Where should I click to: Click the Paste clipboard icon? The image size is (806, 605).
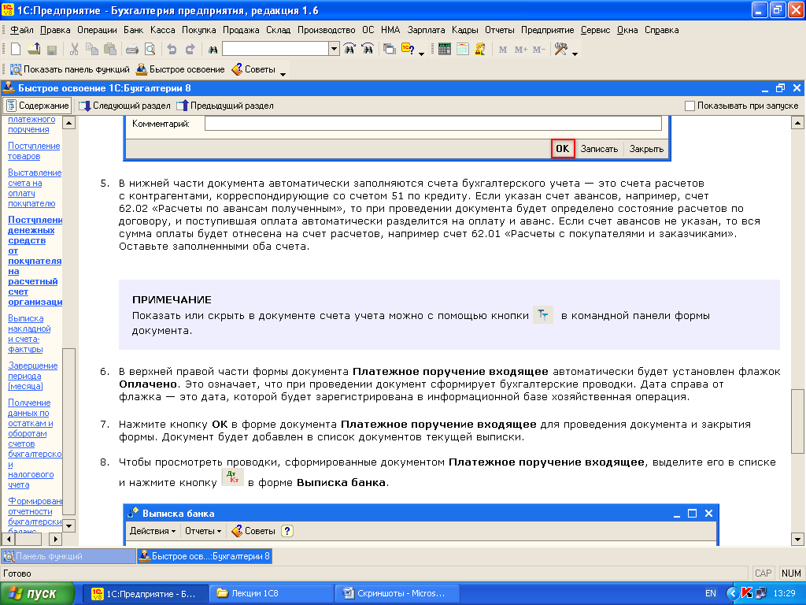pos(110,50)
